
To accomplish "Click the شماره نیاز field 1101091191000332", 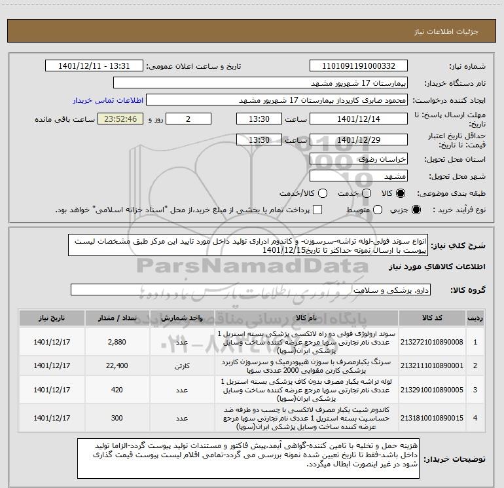I will coord(359,66).
